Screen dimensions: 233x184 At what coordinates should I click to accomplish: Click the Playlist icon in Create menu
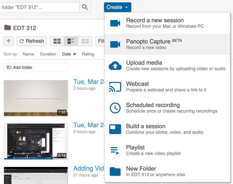115,150
